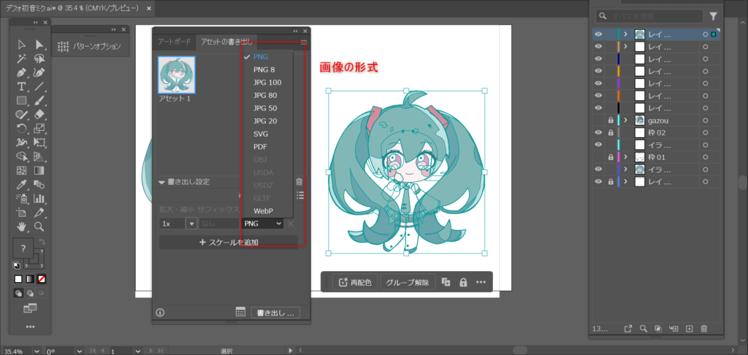Viewport: 748px width, 355px height.
Task: Collapse the 書き出し設定 section
Action: pyautogui.click(x=161, y=182)
